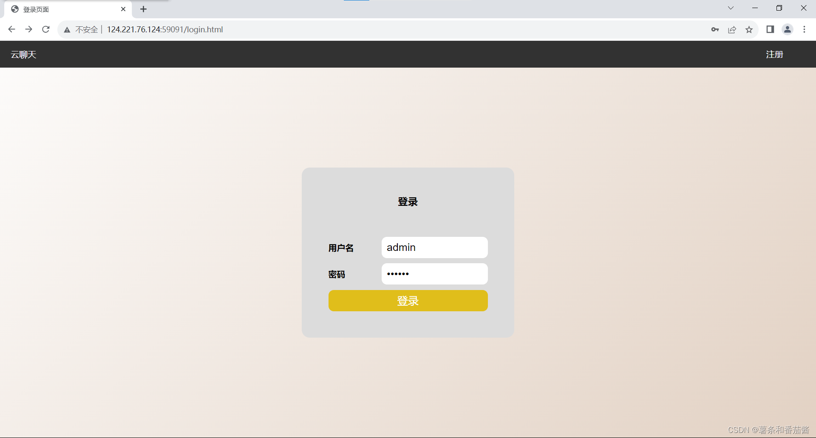Expand the tab search chevron

(731, 8)
